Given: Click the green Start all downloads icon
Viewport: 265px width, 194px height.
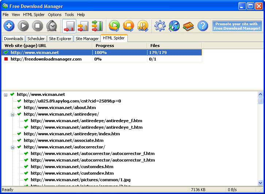Looking at the screenshot, I should [114, 26].
